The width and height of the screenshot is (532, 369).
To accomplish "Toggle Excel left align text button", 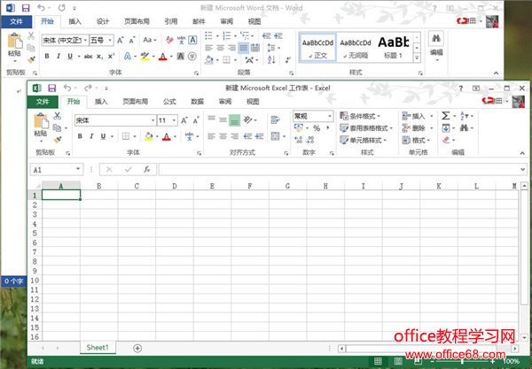I will coord(211,136).
